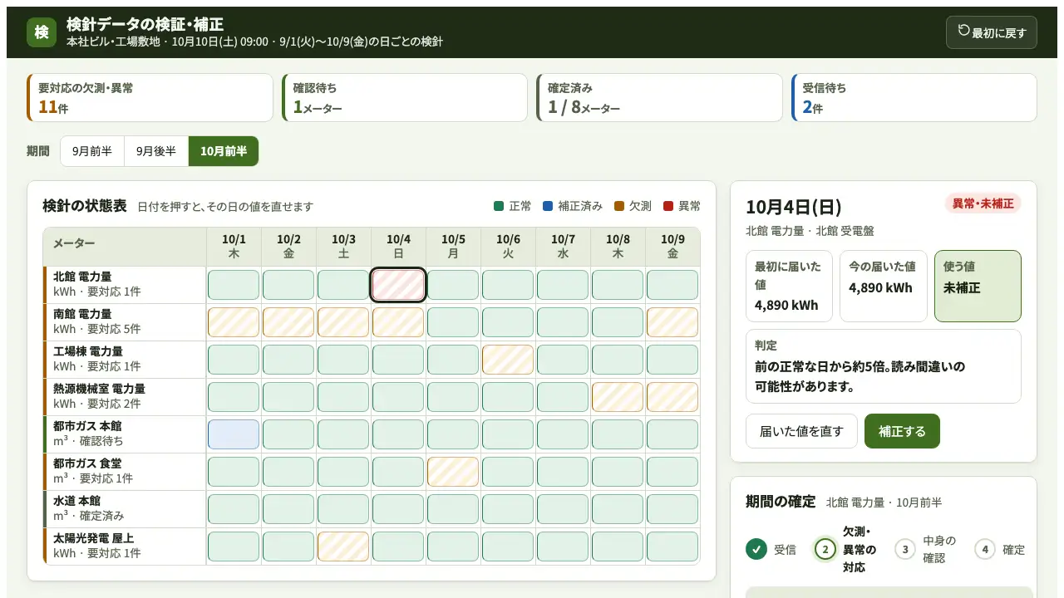Open the 確認待ち summary card

coord(404,98)
